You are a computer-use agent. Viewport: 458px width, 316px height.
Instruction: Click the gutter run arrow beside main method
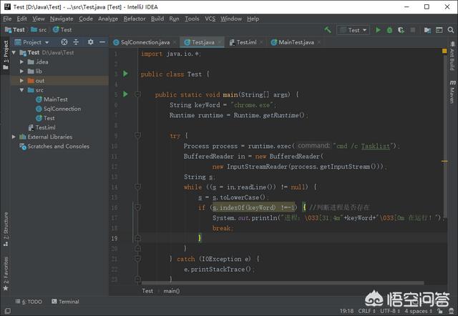pos(125,94)
